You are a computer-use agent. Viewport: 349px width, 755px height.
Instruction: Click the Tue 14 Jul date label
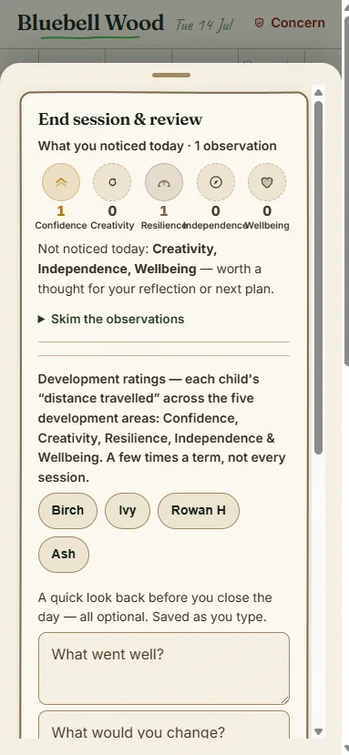pyautogui.click(x=204, y=24)
